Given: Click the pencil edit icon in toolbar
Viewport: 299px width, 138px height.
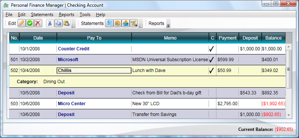Looking at the screenshot, I should [22, 23].
